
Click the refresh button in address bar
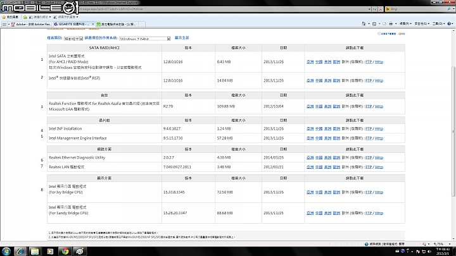pos(375,9)
